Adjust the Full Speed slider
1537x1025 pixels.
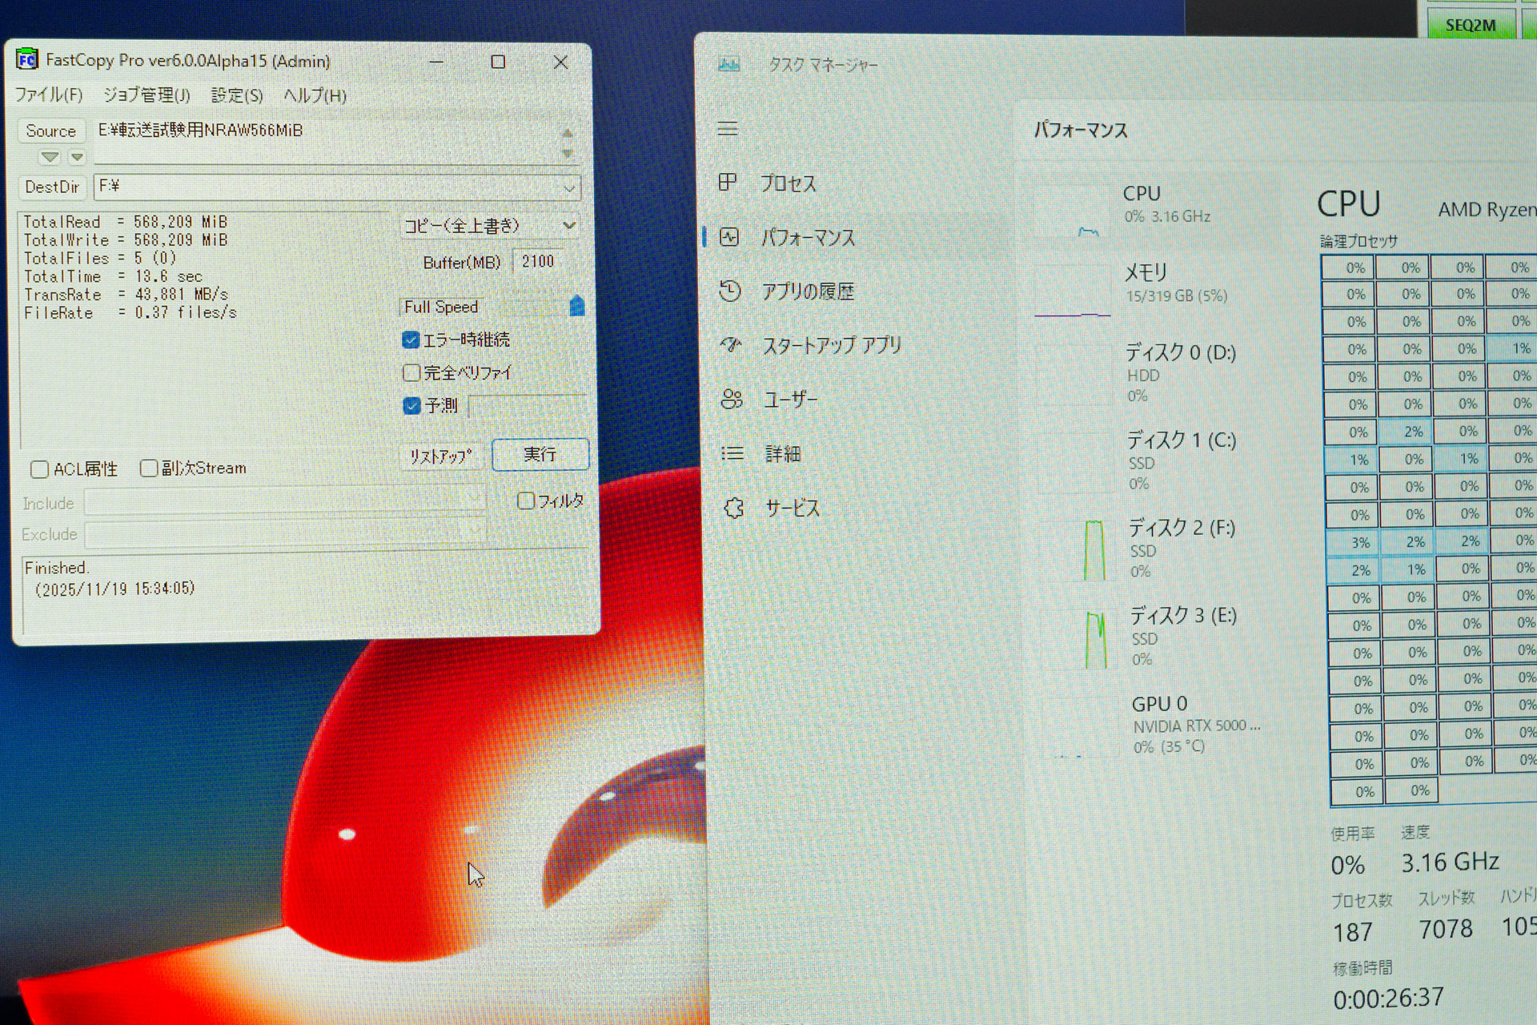[x=578, y=306]
